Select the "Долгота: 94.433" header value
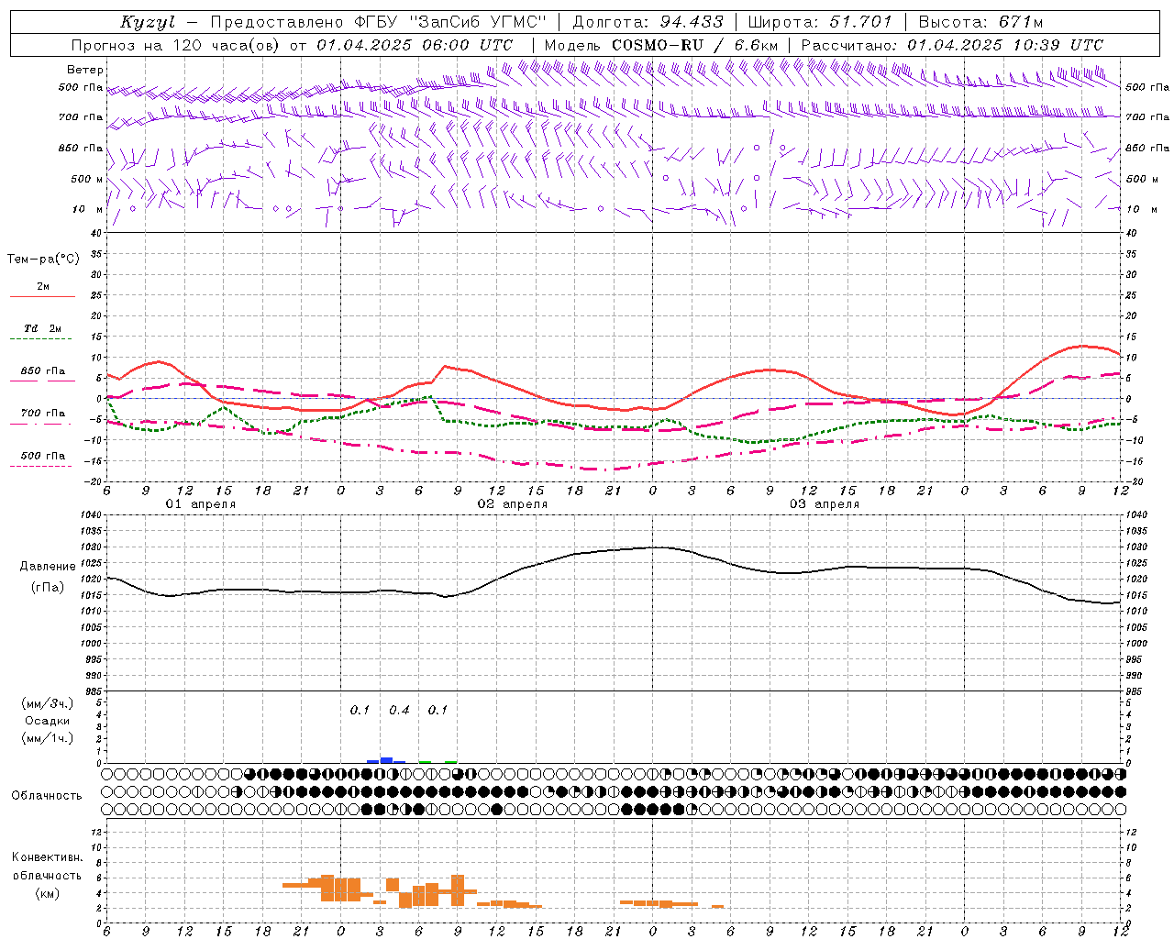The height and width of the screenshot is (939, 1174). coord(648,22)
